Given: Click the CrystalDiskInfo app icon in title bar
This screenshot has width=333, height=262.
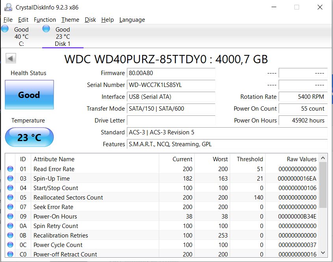Looking at the screenshot, I should (x=7, y=7).
